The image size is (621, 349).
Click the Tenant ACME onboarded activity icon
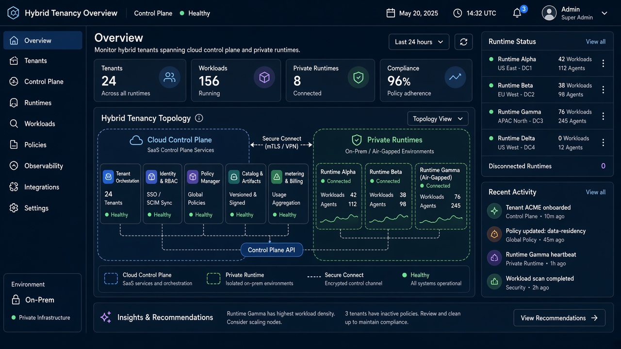494,211
